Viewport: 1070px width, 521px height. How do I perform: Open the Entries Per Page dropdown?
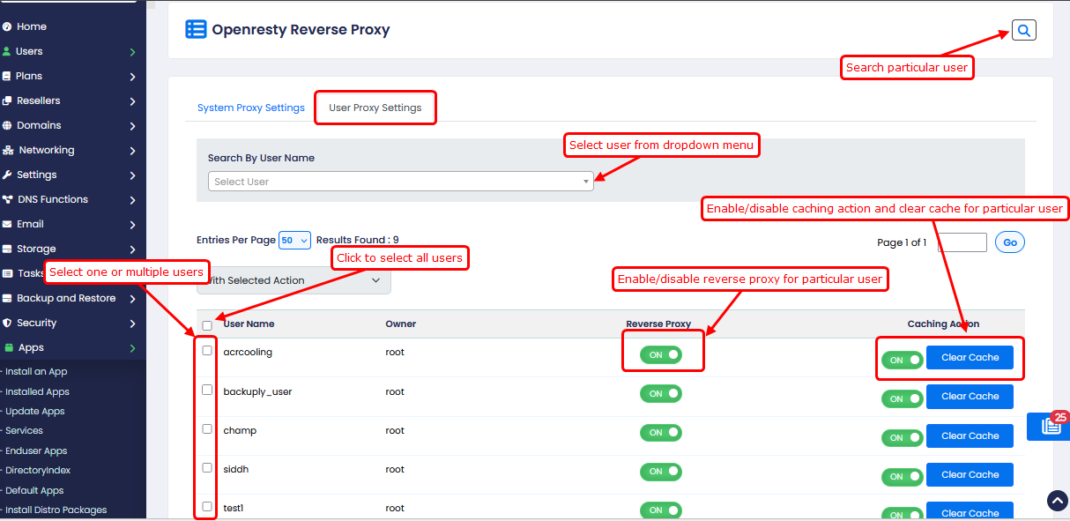(x=294, y=240)
